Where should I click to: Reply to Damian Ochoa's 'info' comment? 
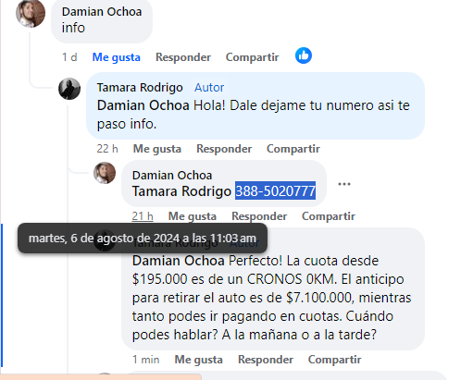pos(183,57)
